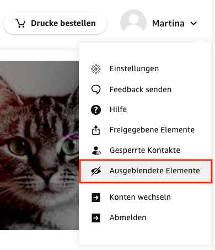Open the cat photo thumbnail

[39, 145]
